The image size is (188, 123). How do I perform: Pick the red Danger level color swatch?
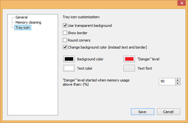129,59
